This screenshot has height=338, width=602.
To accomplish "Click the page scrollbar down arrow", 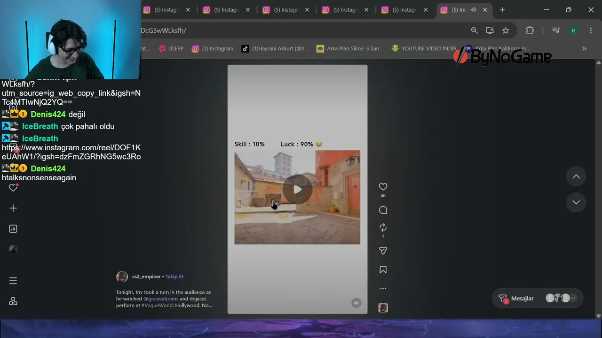I will coord(598,316).
